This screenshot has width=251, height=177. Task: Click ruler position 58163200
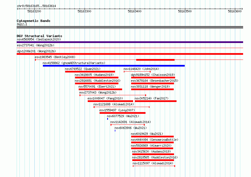34,11
